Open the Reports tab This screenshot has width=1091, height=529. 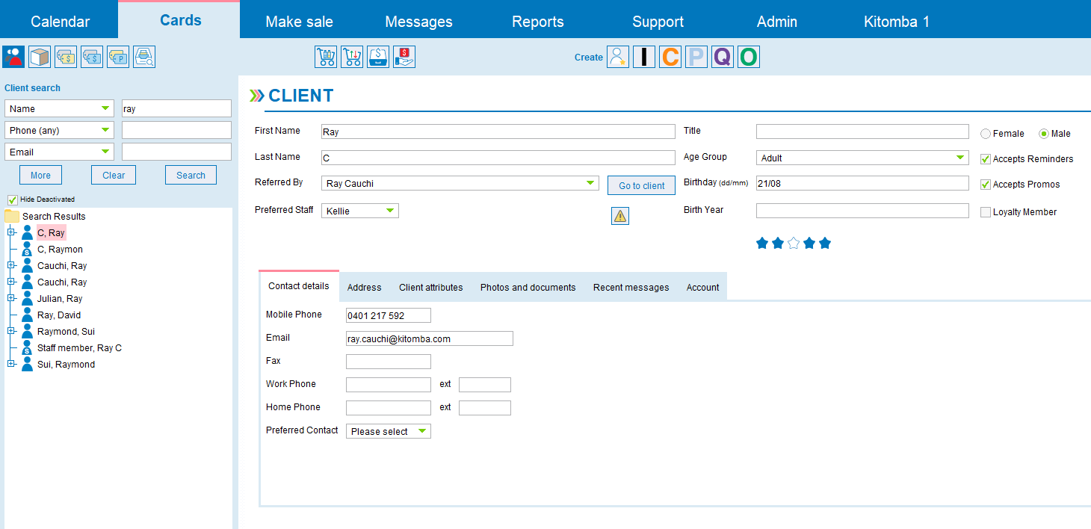[538, 22]
